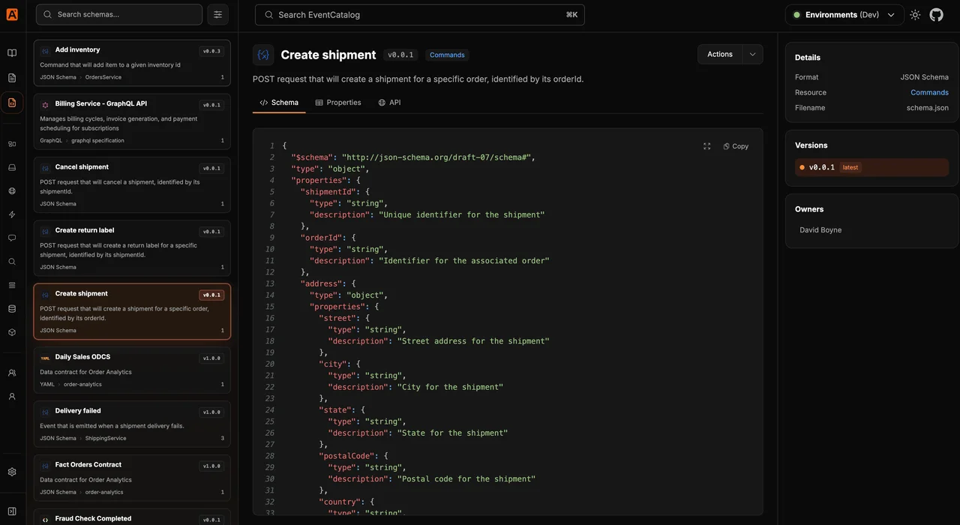960x525 pixels.
Task: Collapse the sidebar panel icon at bottom
Action: (x=12, y=511)
